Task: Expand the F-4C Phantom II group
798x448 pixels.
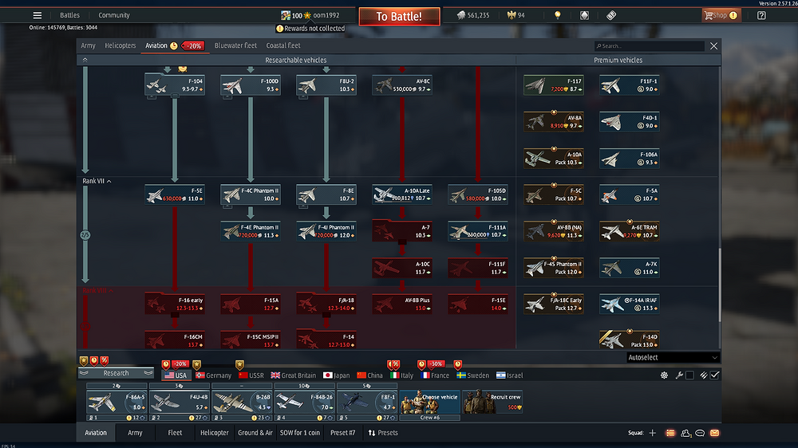Action: 227,206
